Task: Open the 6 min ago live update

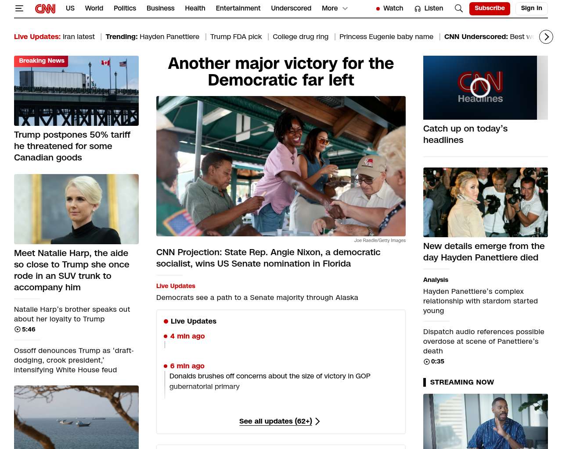Action: (187, 366)
